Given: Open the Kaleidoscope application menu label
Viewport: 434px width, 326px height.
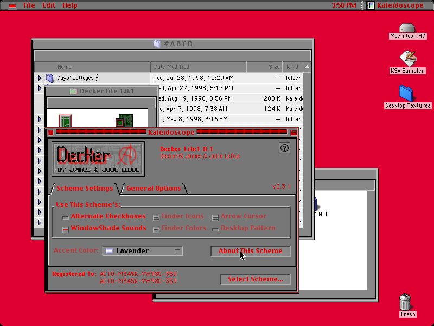Looking at the screenshot, I should pyautogui.click(x=400, y=5).
